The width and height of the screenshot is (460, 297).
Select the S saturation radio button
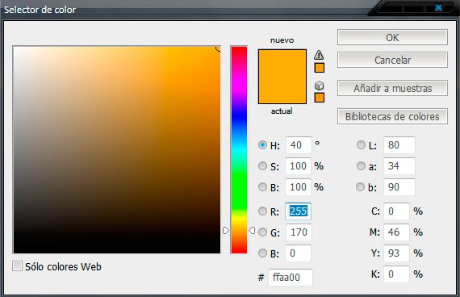point(262,165)
